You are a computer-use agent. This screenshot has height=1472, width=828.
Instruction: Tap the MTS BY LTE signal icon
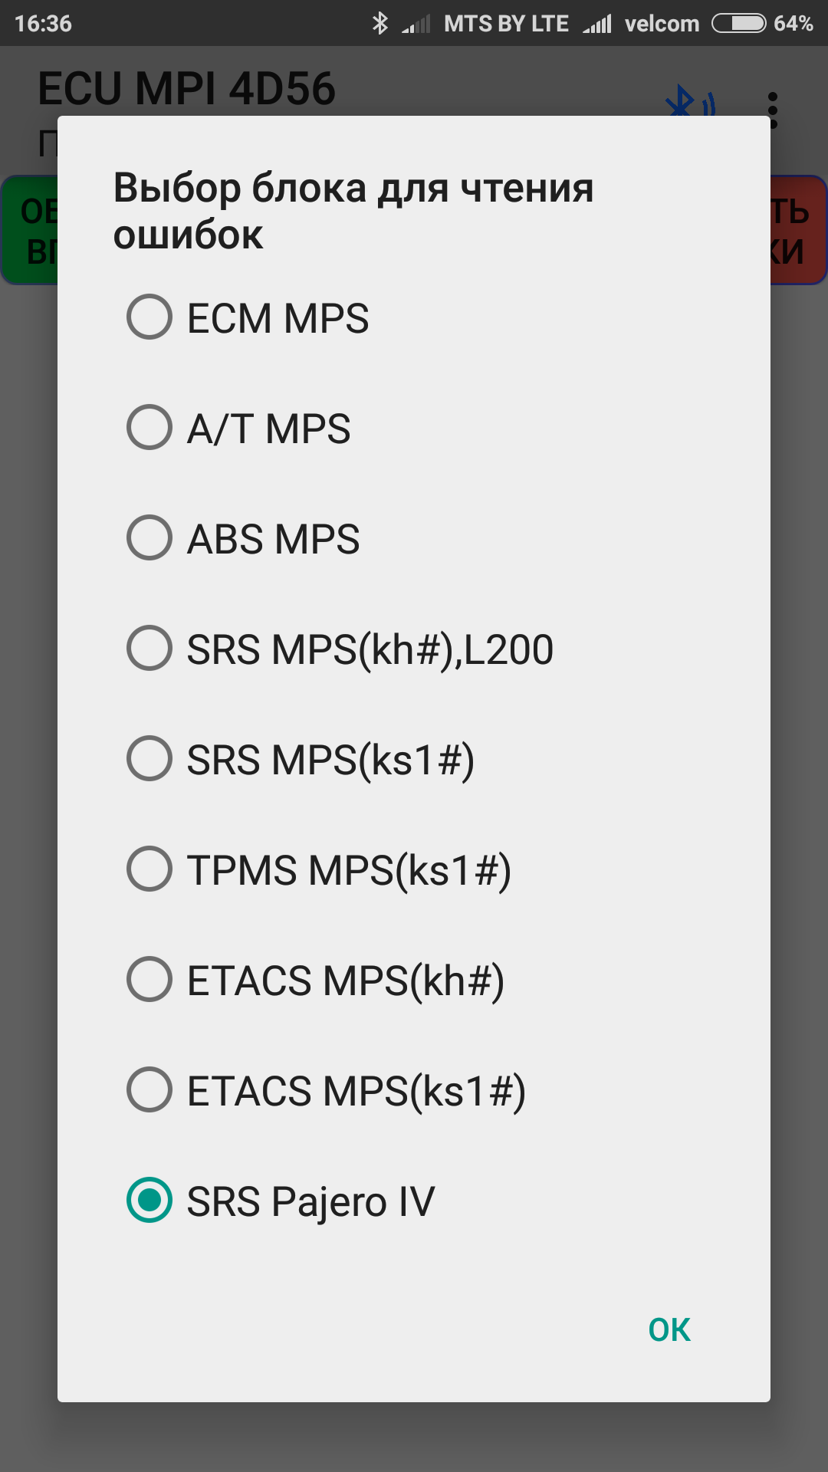[416, 25]
